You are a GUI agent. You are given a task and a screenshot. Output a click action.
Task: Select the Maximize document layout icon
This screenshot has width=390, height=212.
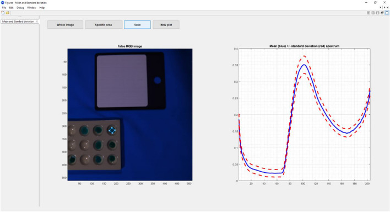pos(387,13)
